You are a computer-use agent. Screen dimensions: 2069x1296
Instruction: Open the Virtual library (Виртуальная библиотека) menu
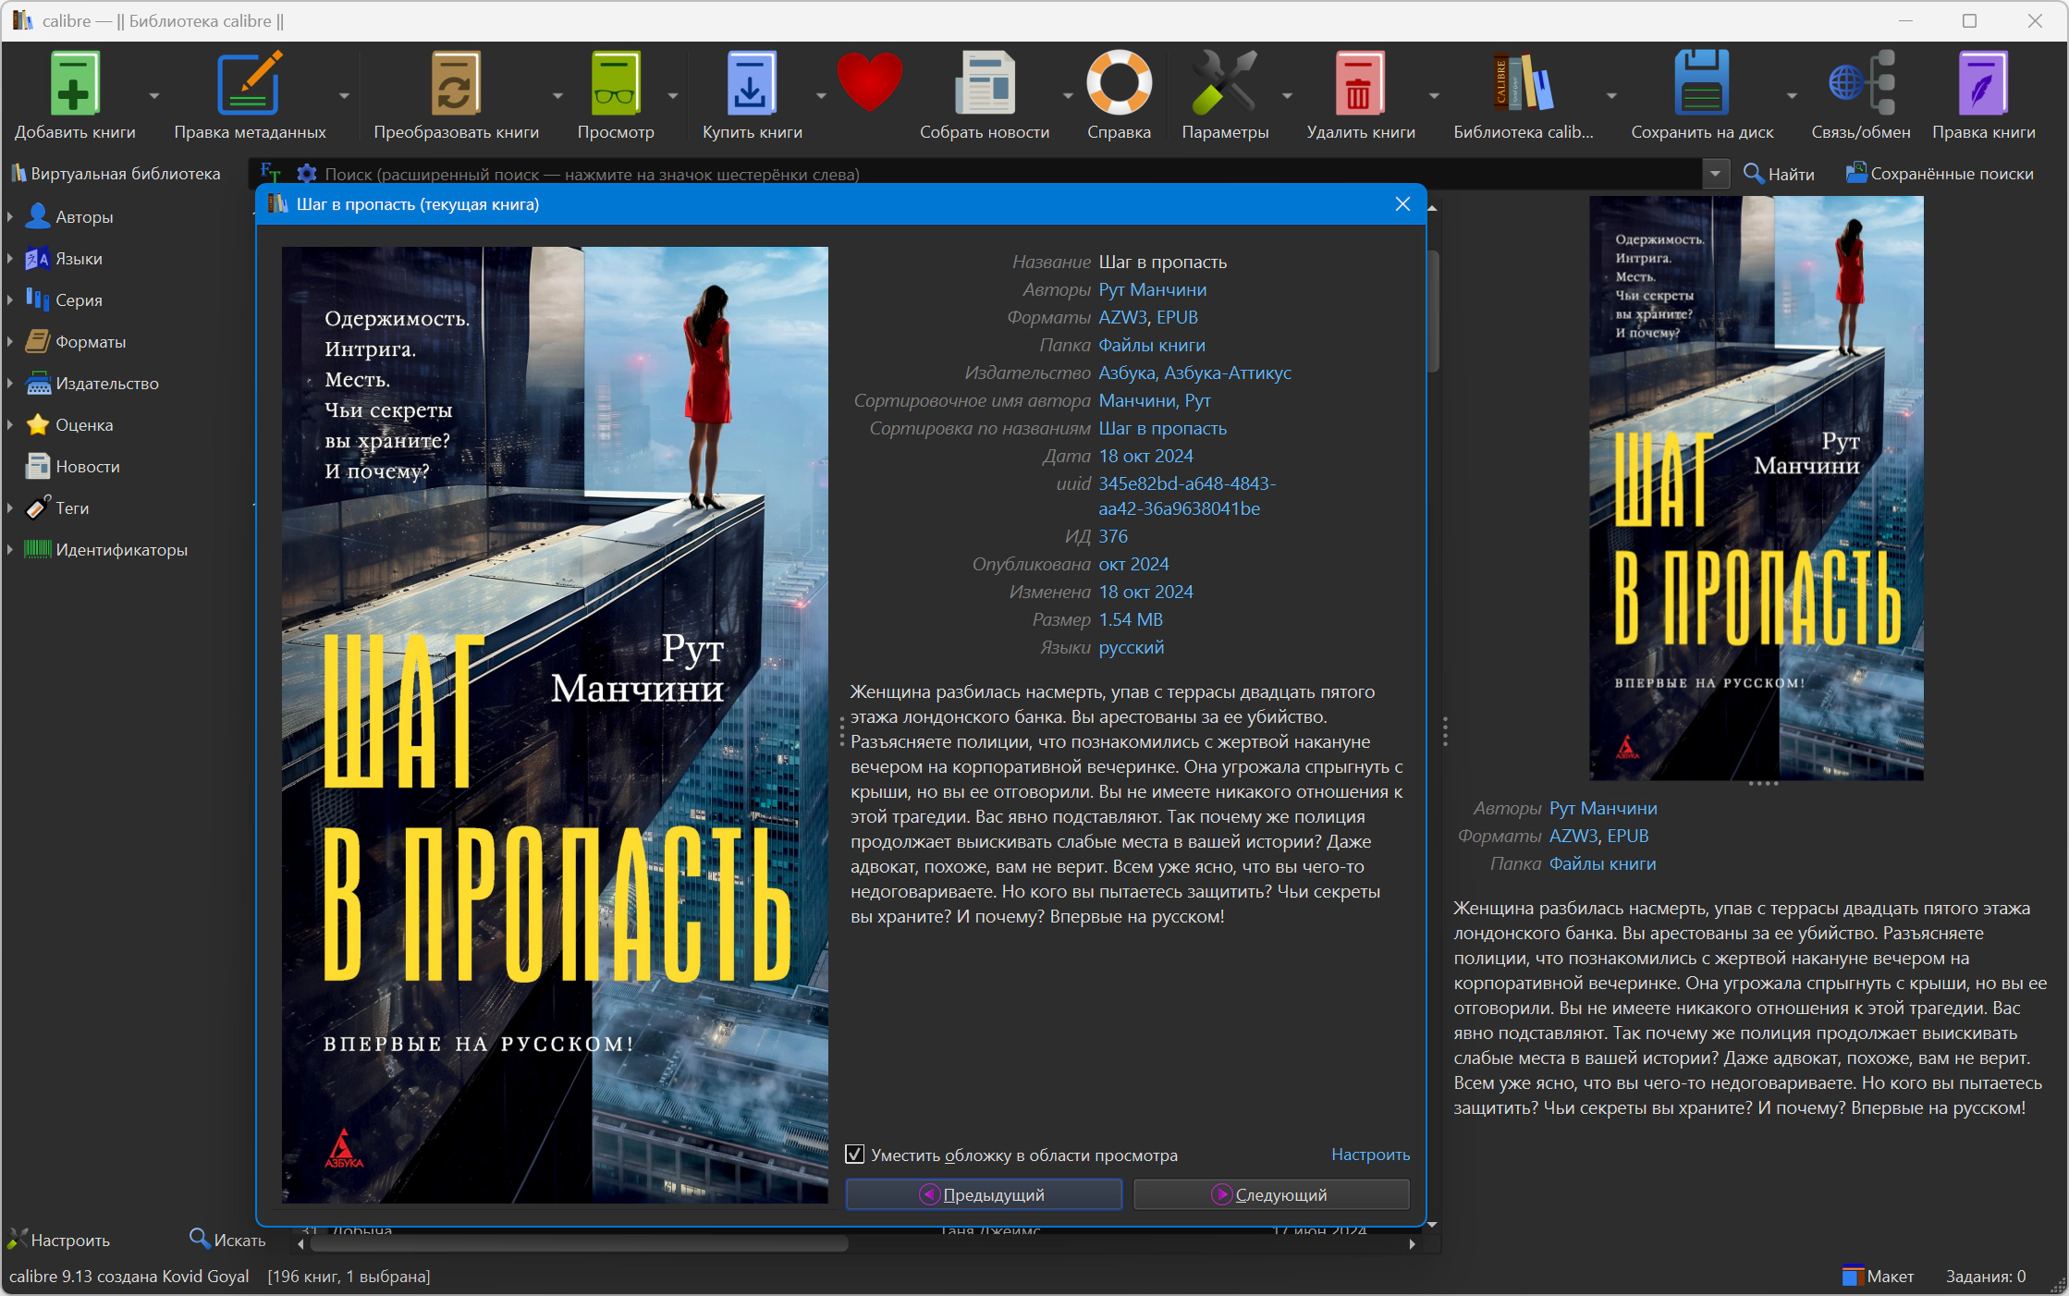(x=116, y=174)
